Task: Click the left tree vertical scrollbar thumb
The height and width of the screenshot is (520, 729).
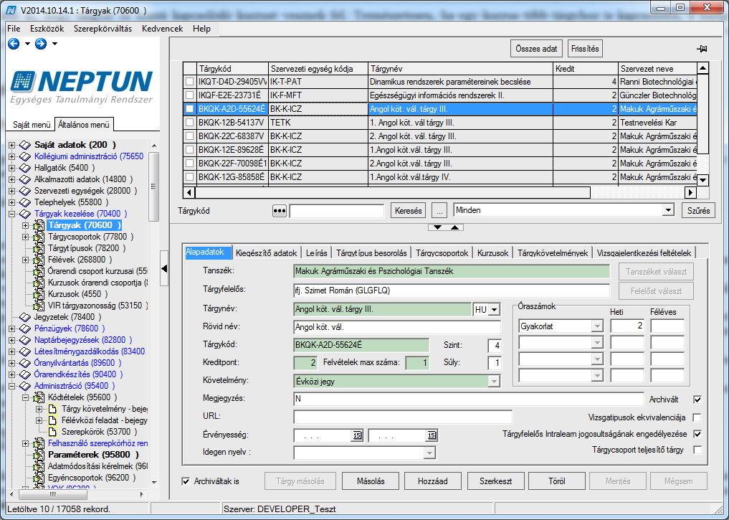Action: click(153, 187)
